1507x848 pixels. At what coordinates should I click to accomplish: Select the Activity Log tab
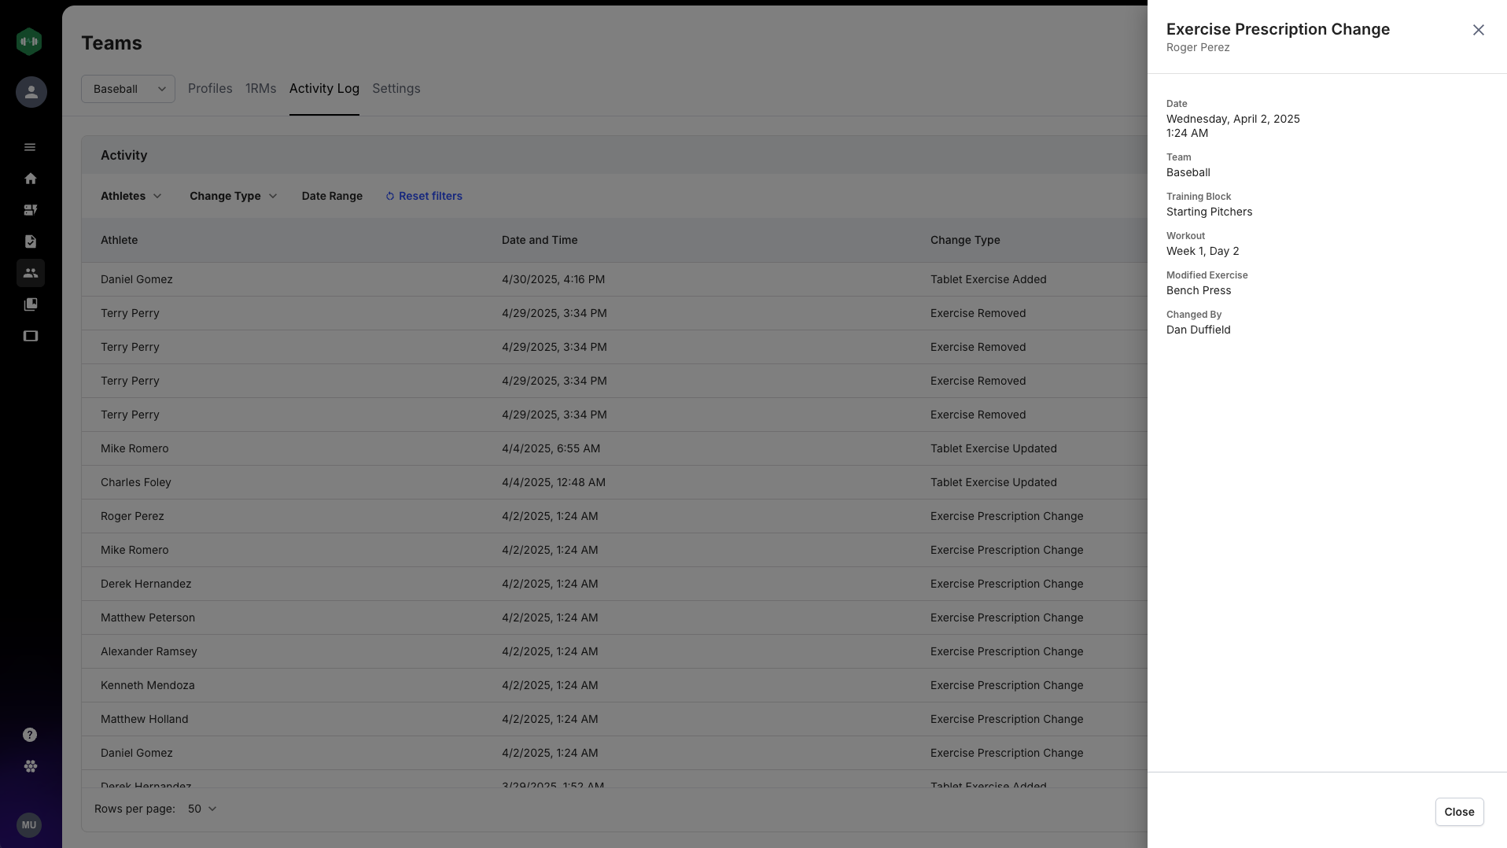pos(324,89)
